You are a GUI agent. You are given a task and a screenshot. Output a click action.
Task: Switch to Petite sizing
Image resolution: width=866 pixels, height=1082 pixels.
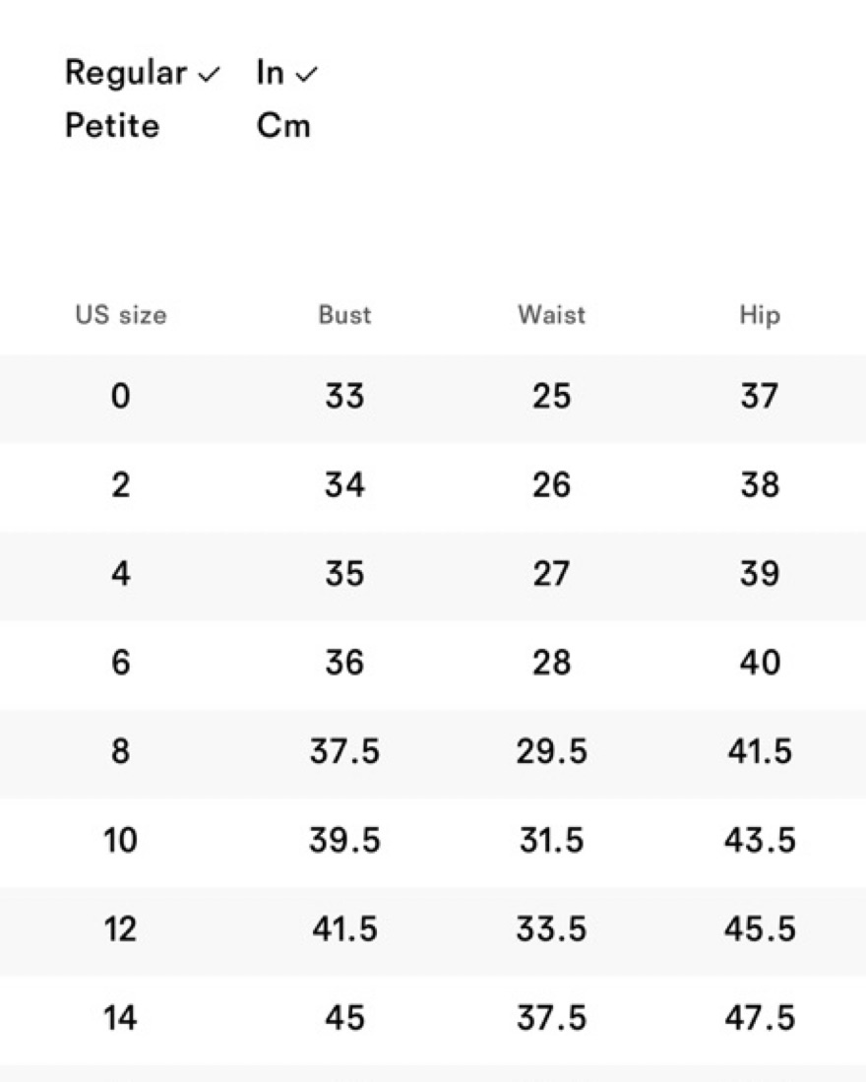pos(112,126)
